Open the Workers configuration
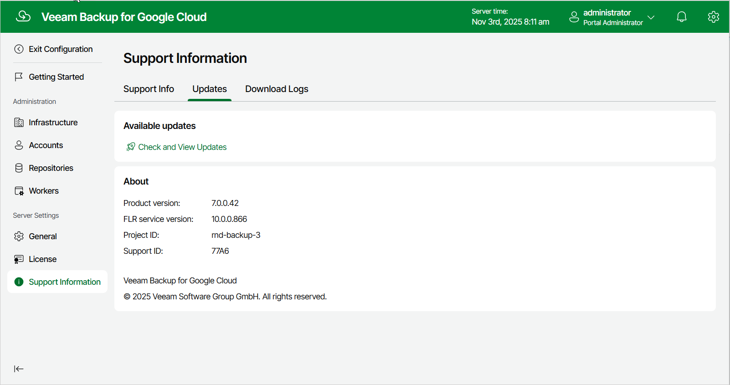This screenshot has width=730, height=385. [x=44, y=191]
